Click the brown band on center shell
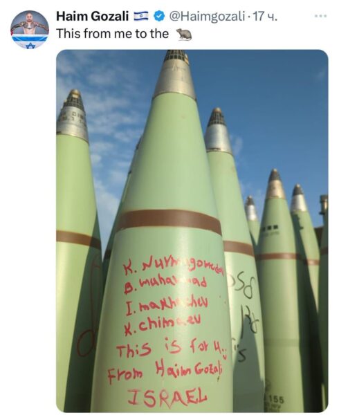Screen dimensions: 339x415 [169, 221]
